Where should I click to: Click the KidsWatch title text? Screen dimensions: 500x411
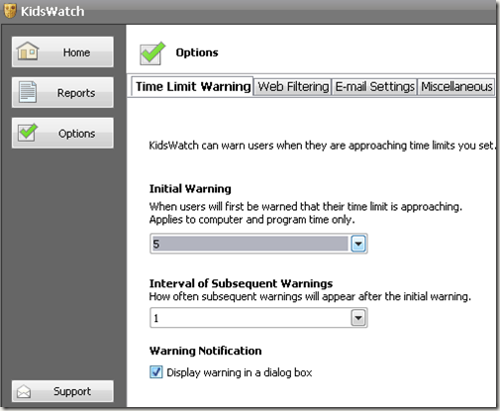pos(52,11)
